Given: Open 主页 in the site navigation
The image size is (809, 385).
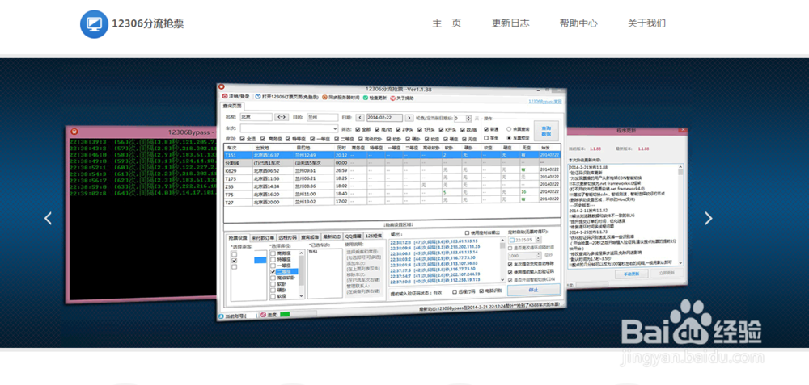Looking at the screenshot, I should pos(447,23).
